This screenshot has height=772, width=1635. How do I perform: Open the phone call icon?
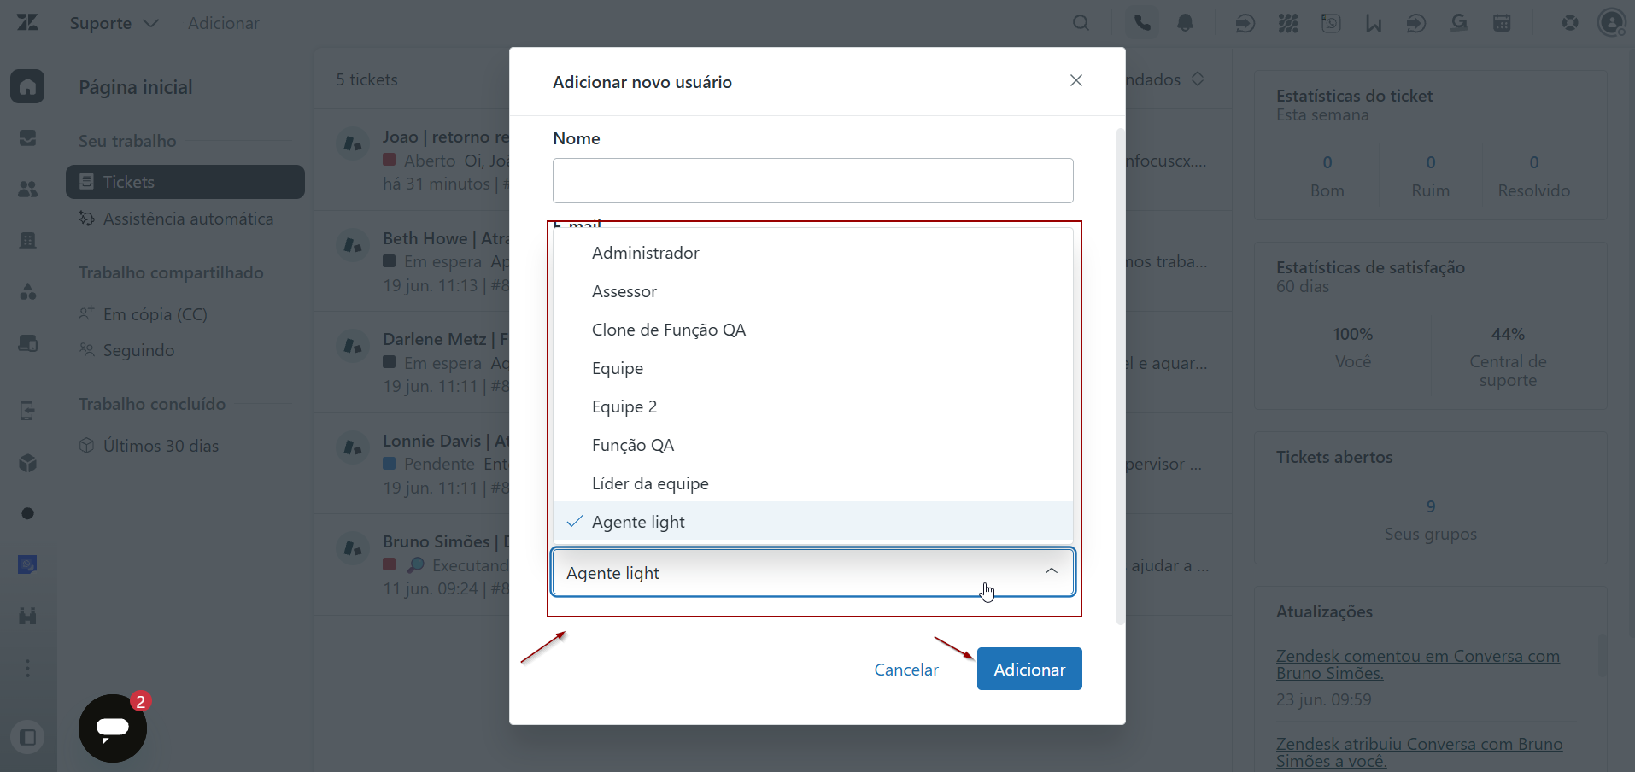(x=1142, y=23)
